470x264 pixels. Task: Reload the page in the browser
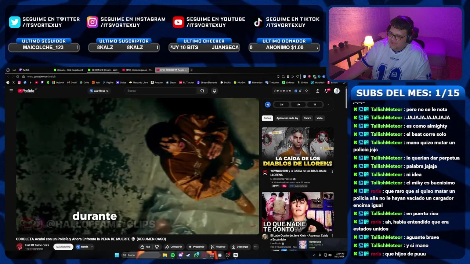(x=18, y=77)
